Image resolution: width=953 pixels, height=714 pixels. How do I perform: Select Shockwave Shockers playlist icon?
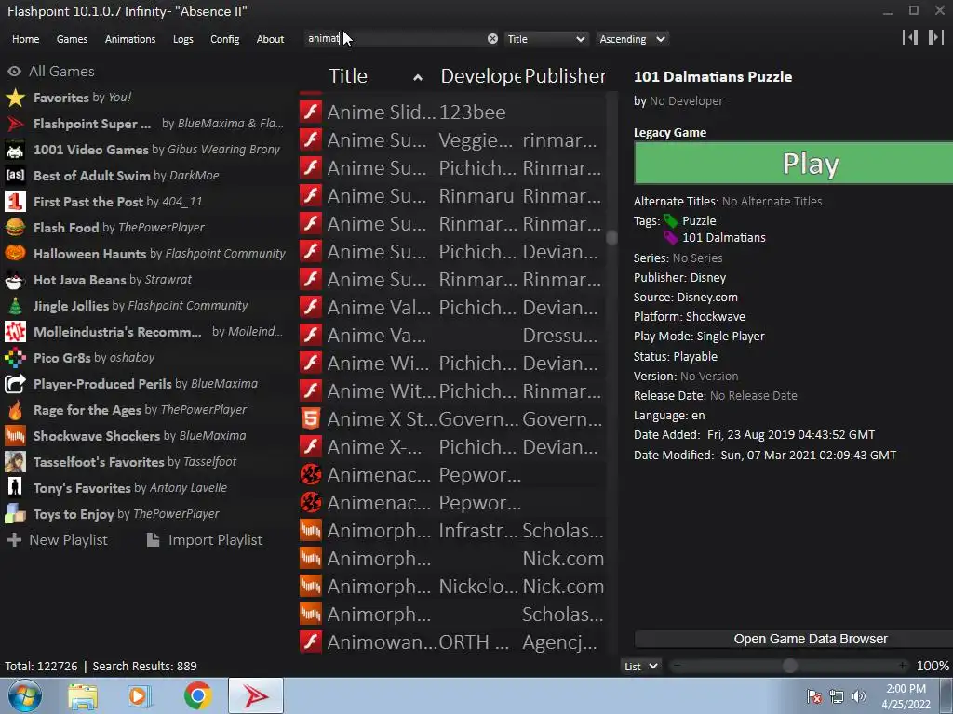(15, 436)
